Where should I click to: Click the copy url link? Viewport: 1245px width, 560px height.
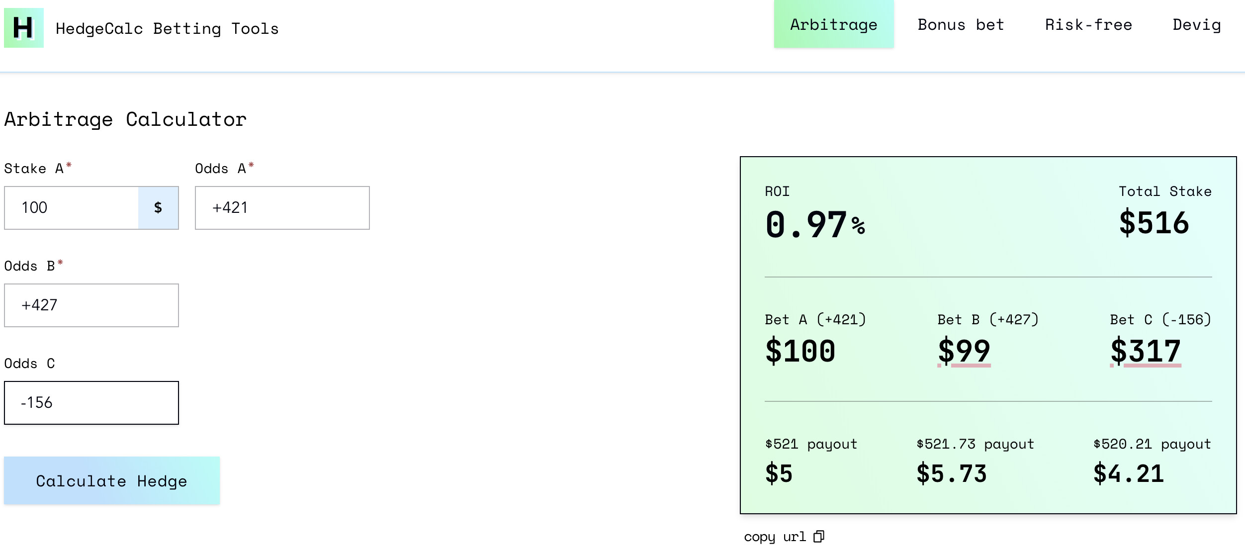775,537
